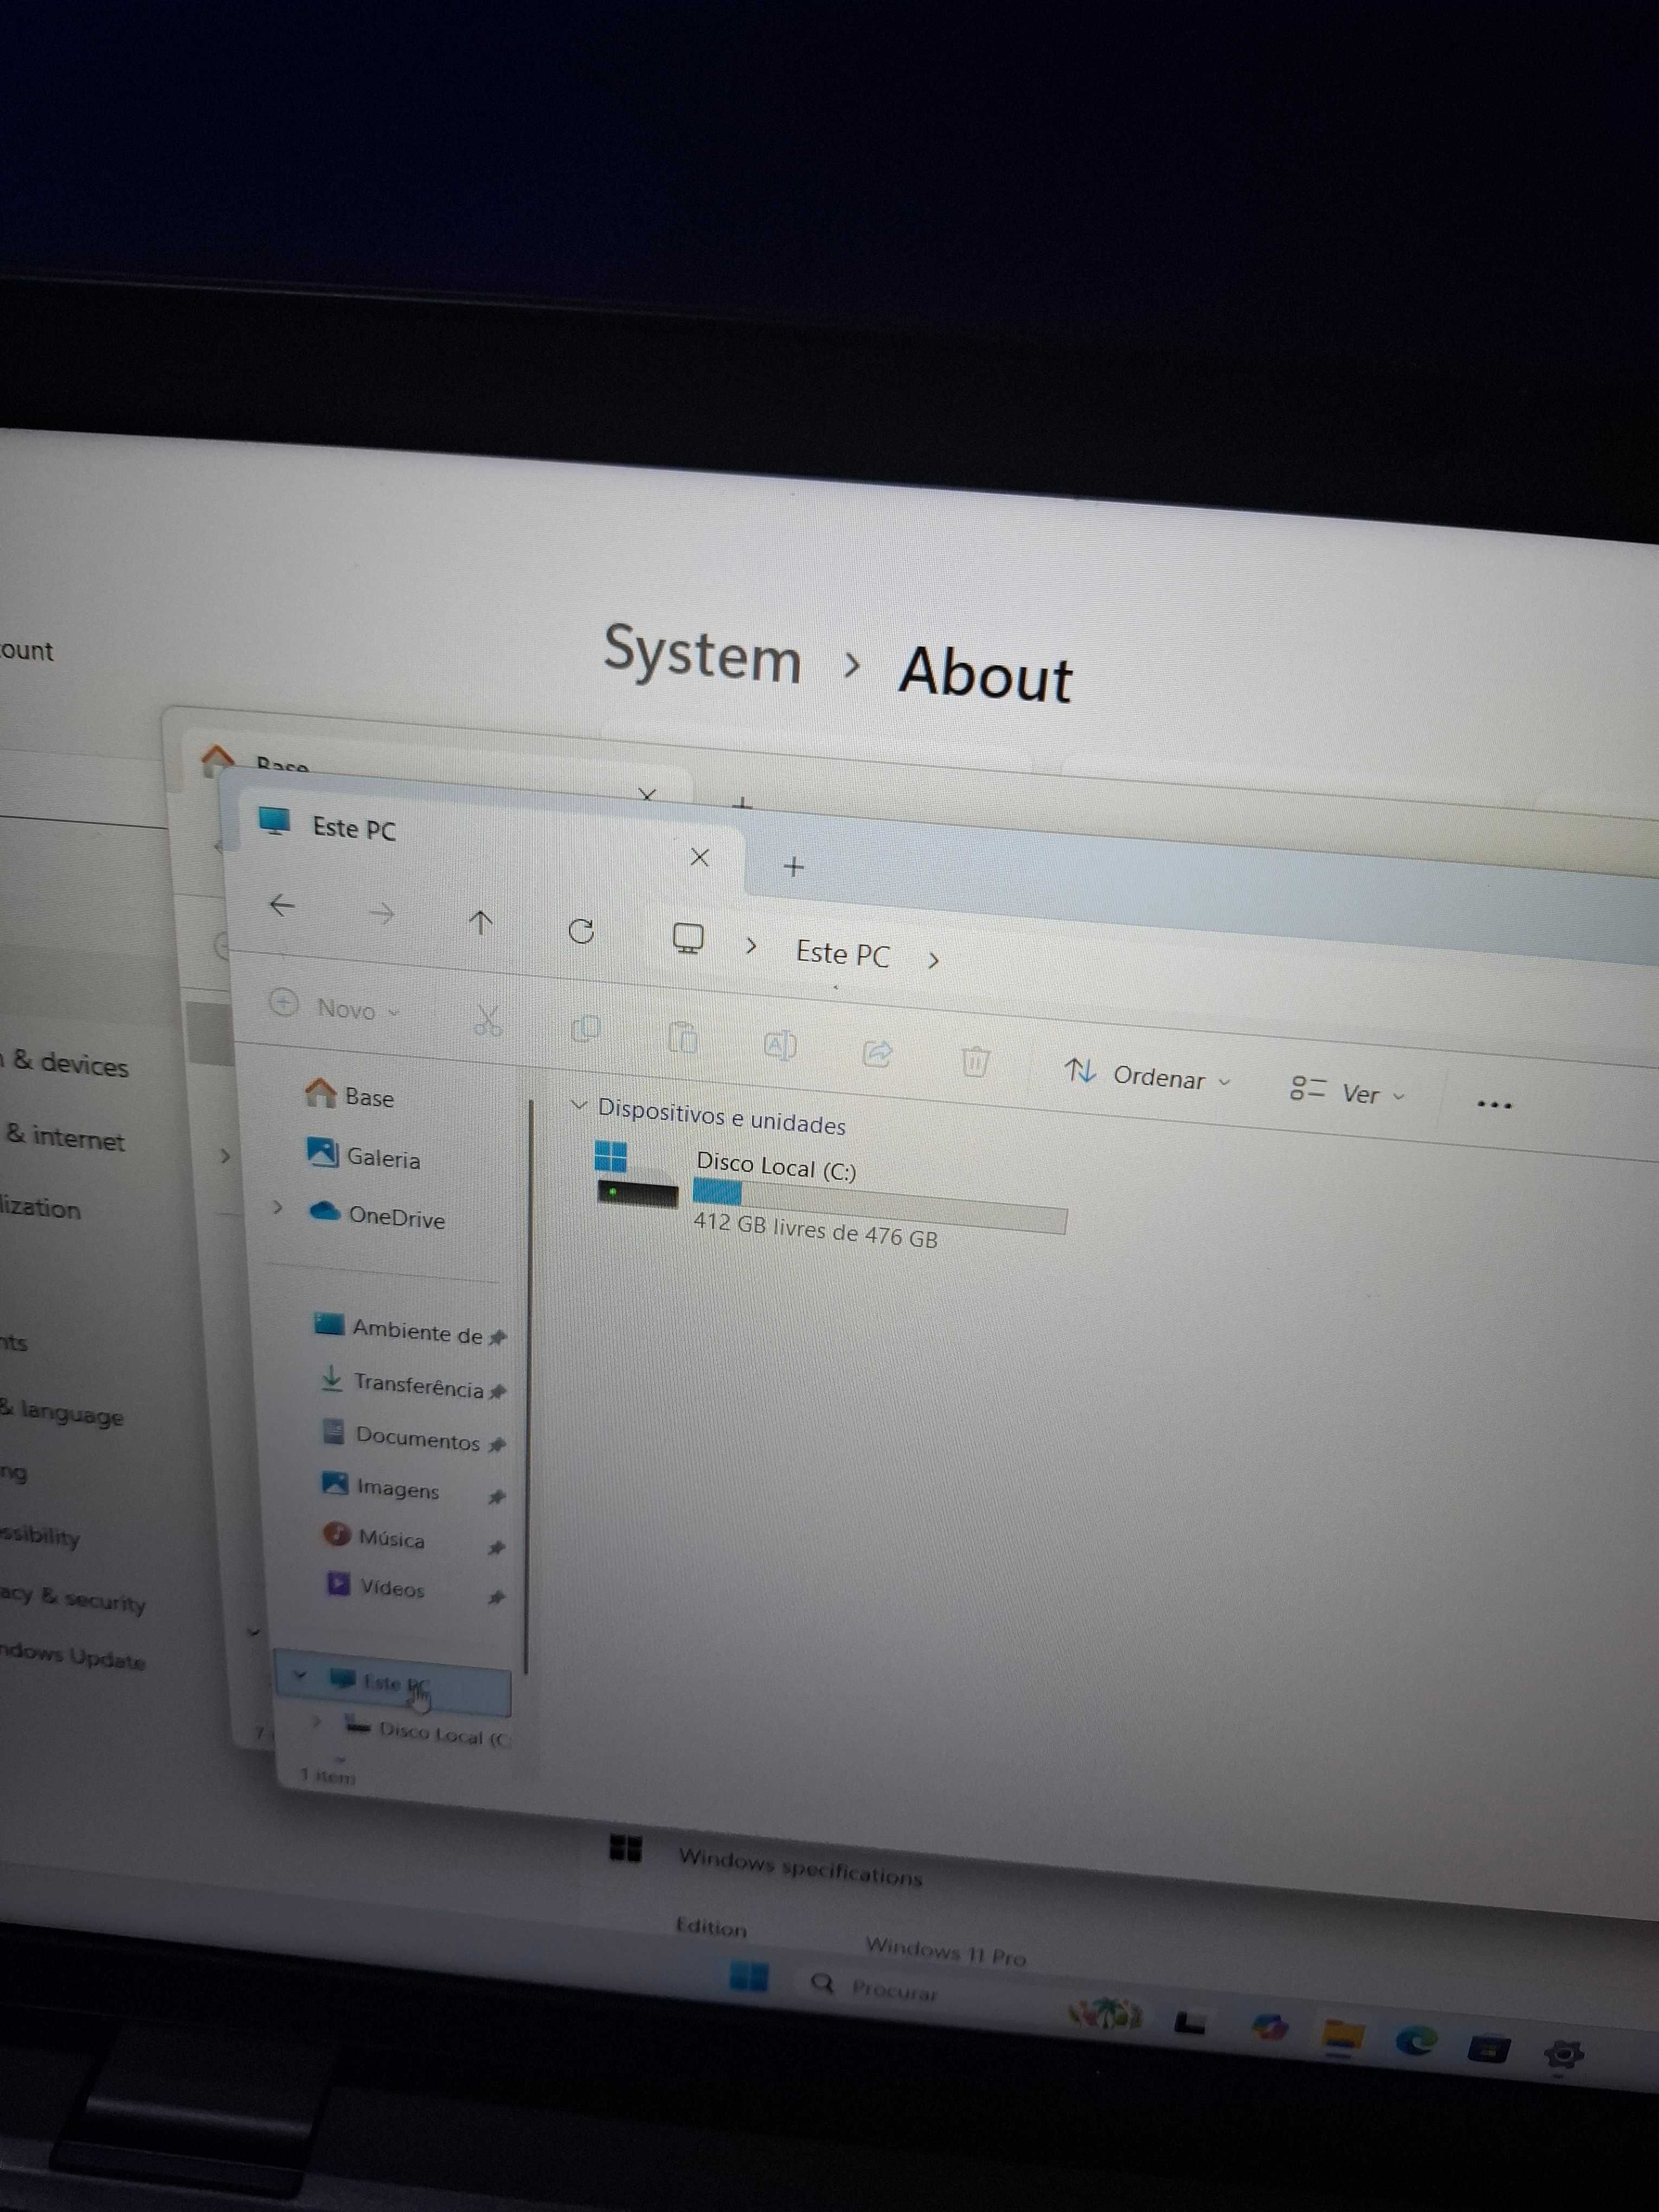Open the three-dot more options menu

point(1494,1104)
